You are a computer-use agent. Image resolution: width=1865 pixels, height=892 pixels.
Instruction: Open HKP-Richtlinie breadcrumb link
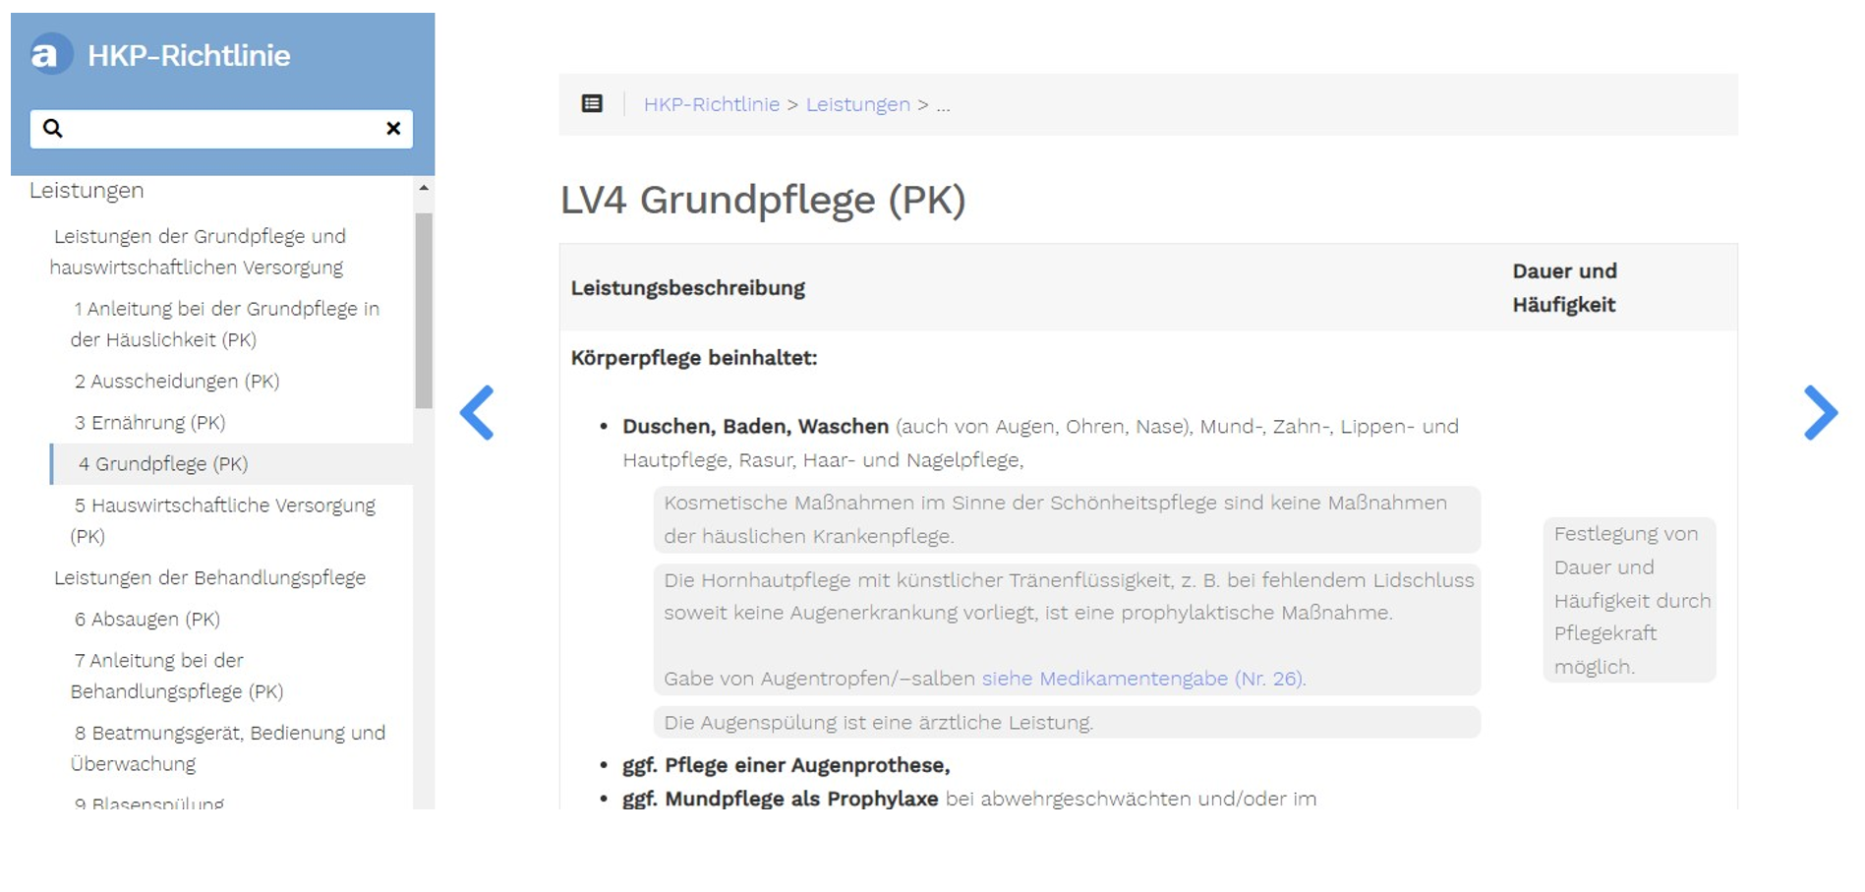[x=711, y=105]
